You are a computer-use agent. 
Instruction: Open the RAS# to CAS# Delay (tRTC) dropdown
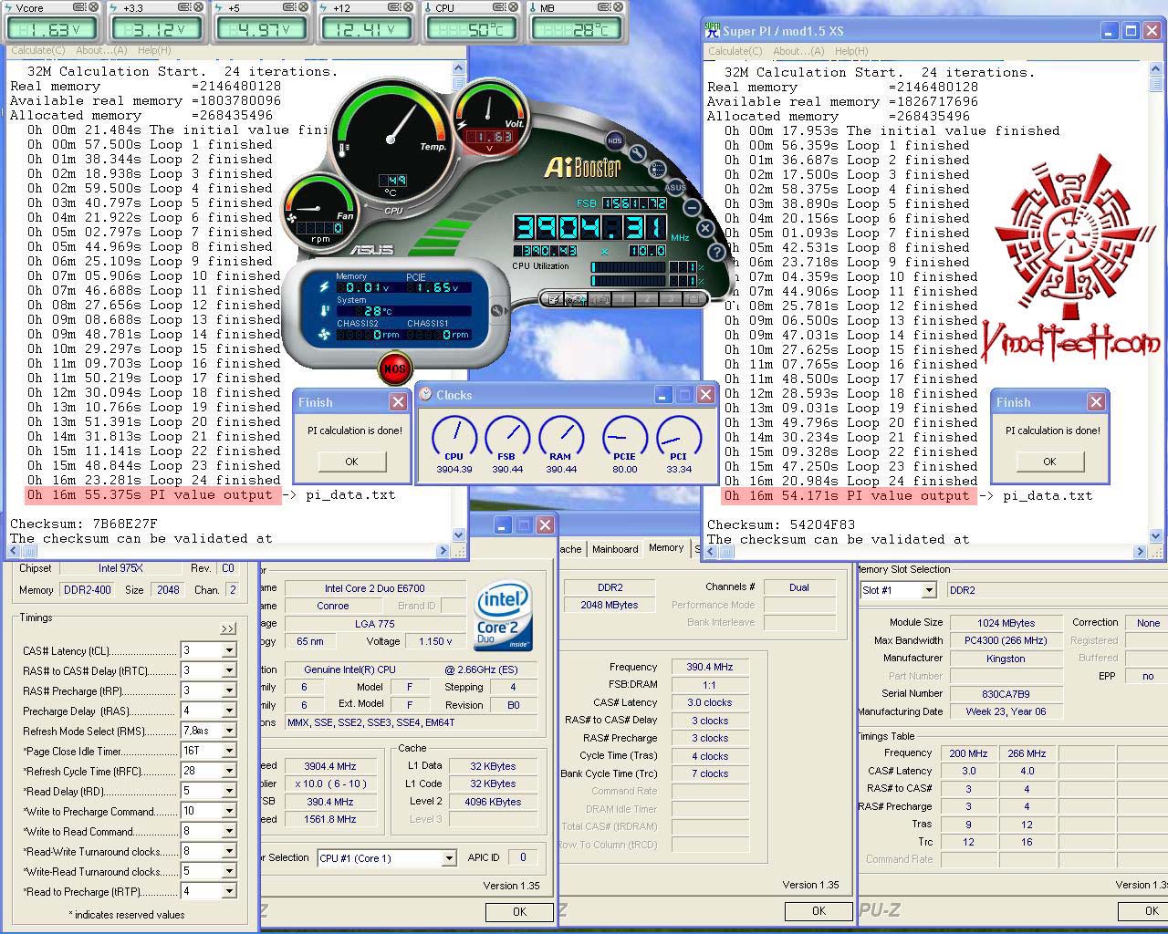pyautogui.click(x=229, y=670)
